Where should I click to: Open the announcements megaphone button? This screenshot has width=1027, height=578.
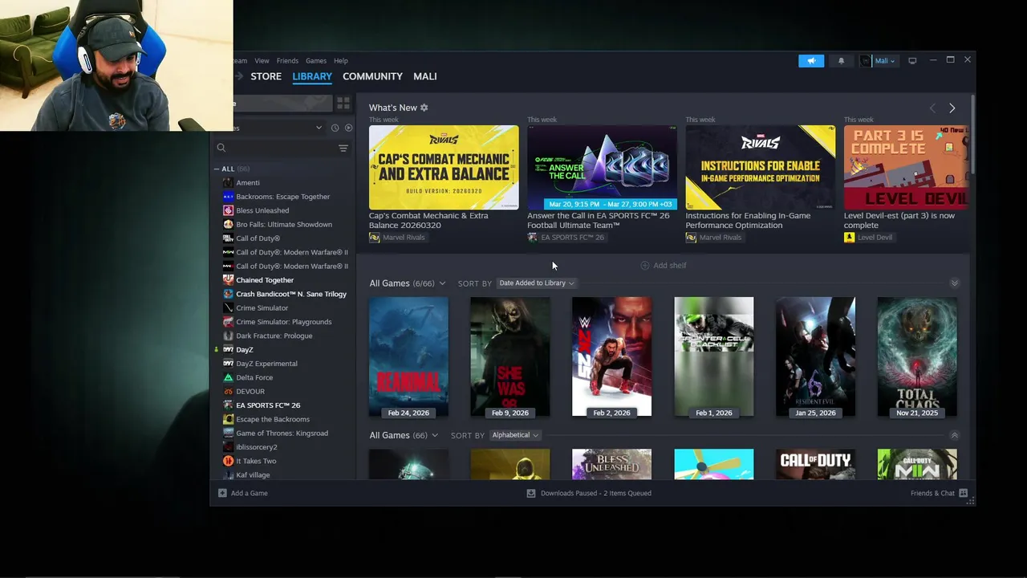pos(811,61)
